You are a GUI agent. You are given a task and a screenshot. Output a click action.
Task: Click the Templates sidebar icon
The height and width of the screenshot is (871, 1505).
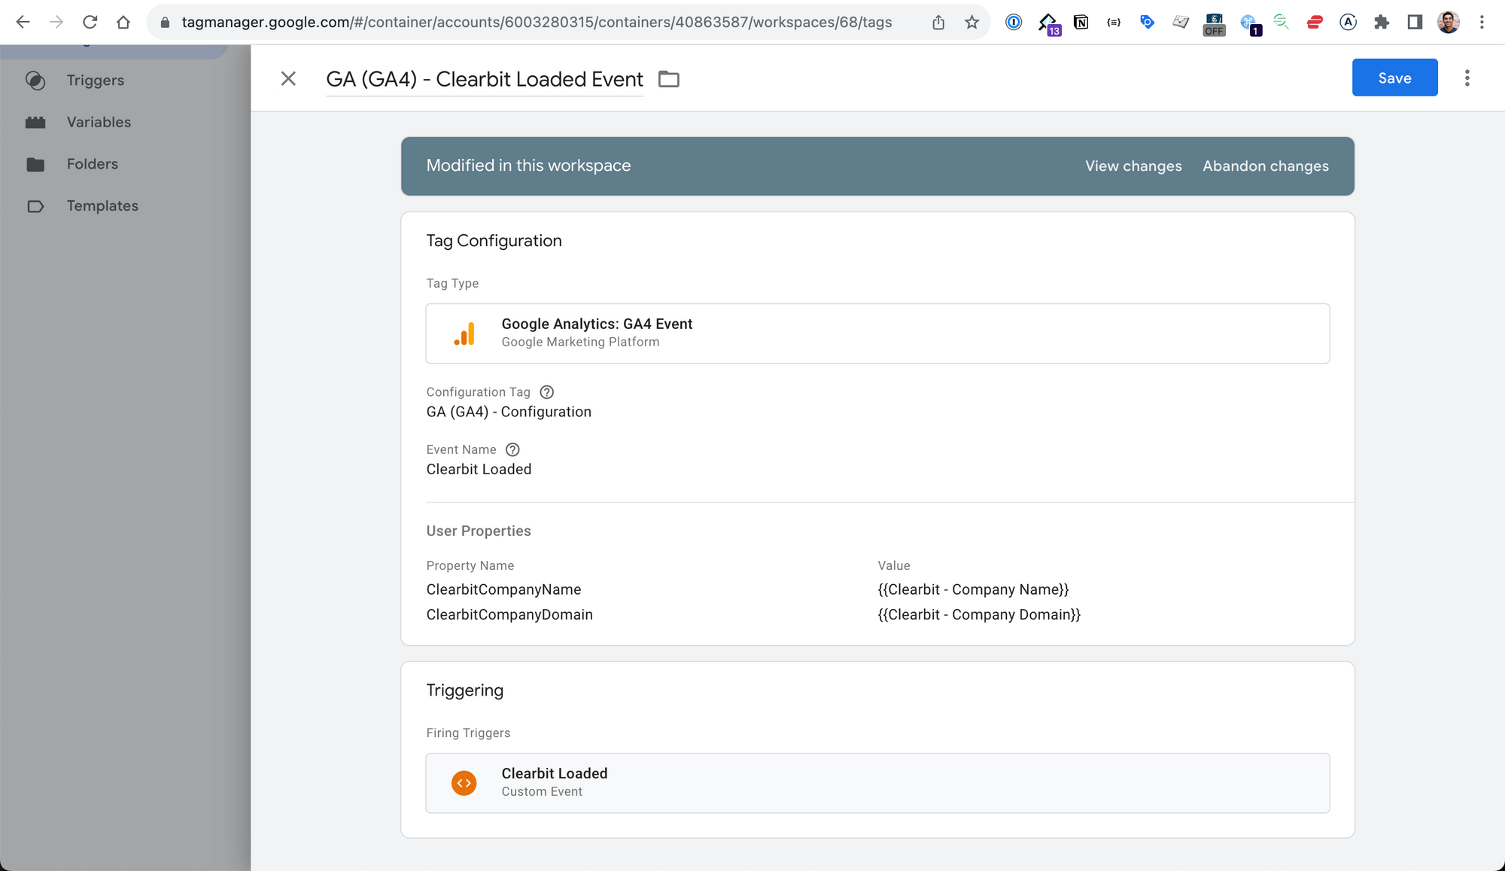[x=35, y=206]
